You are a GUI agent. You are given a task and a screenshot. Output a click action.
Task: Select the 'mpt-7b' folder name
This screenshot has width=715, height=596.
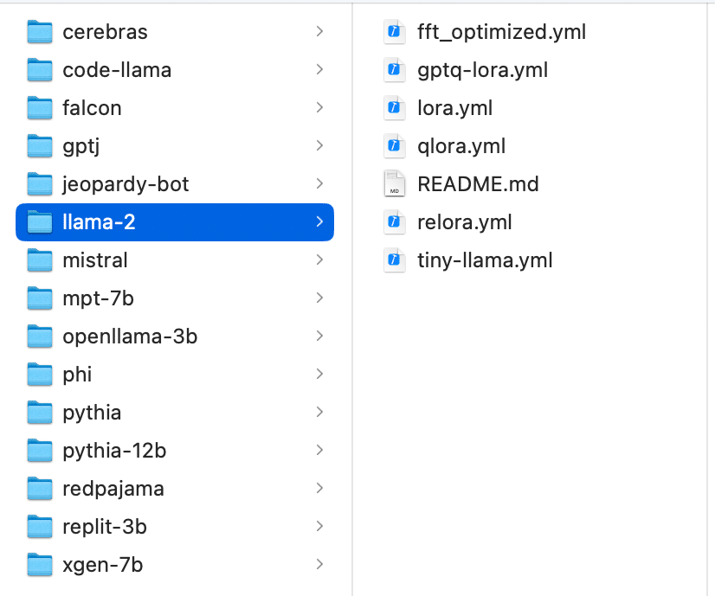(98, 299)
